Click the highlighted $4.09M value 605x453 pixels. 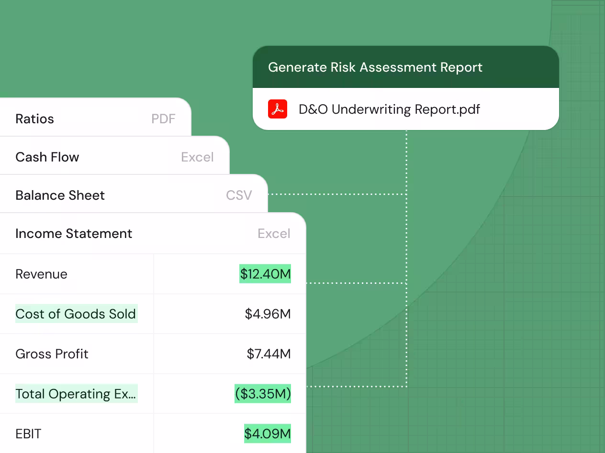coord(268,433)
